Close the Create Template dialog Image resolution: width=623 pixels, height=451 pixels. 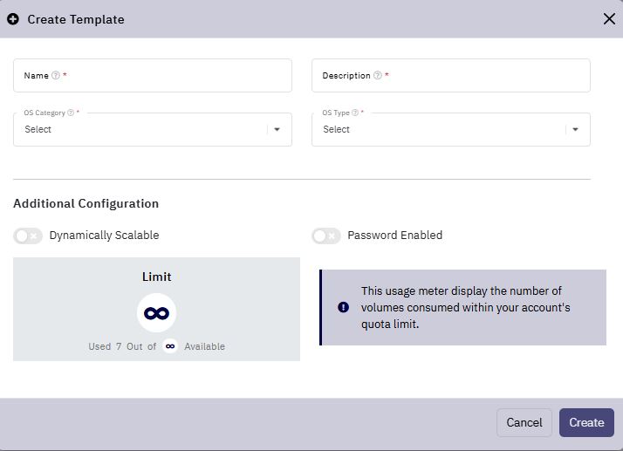coord(609,18)
